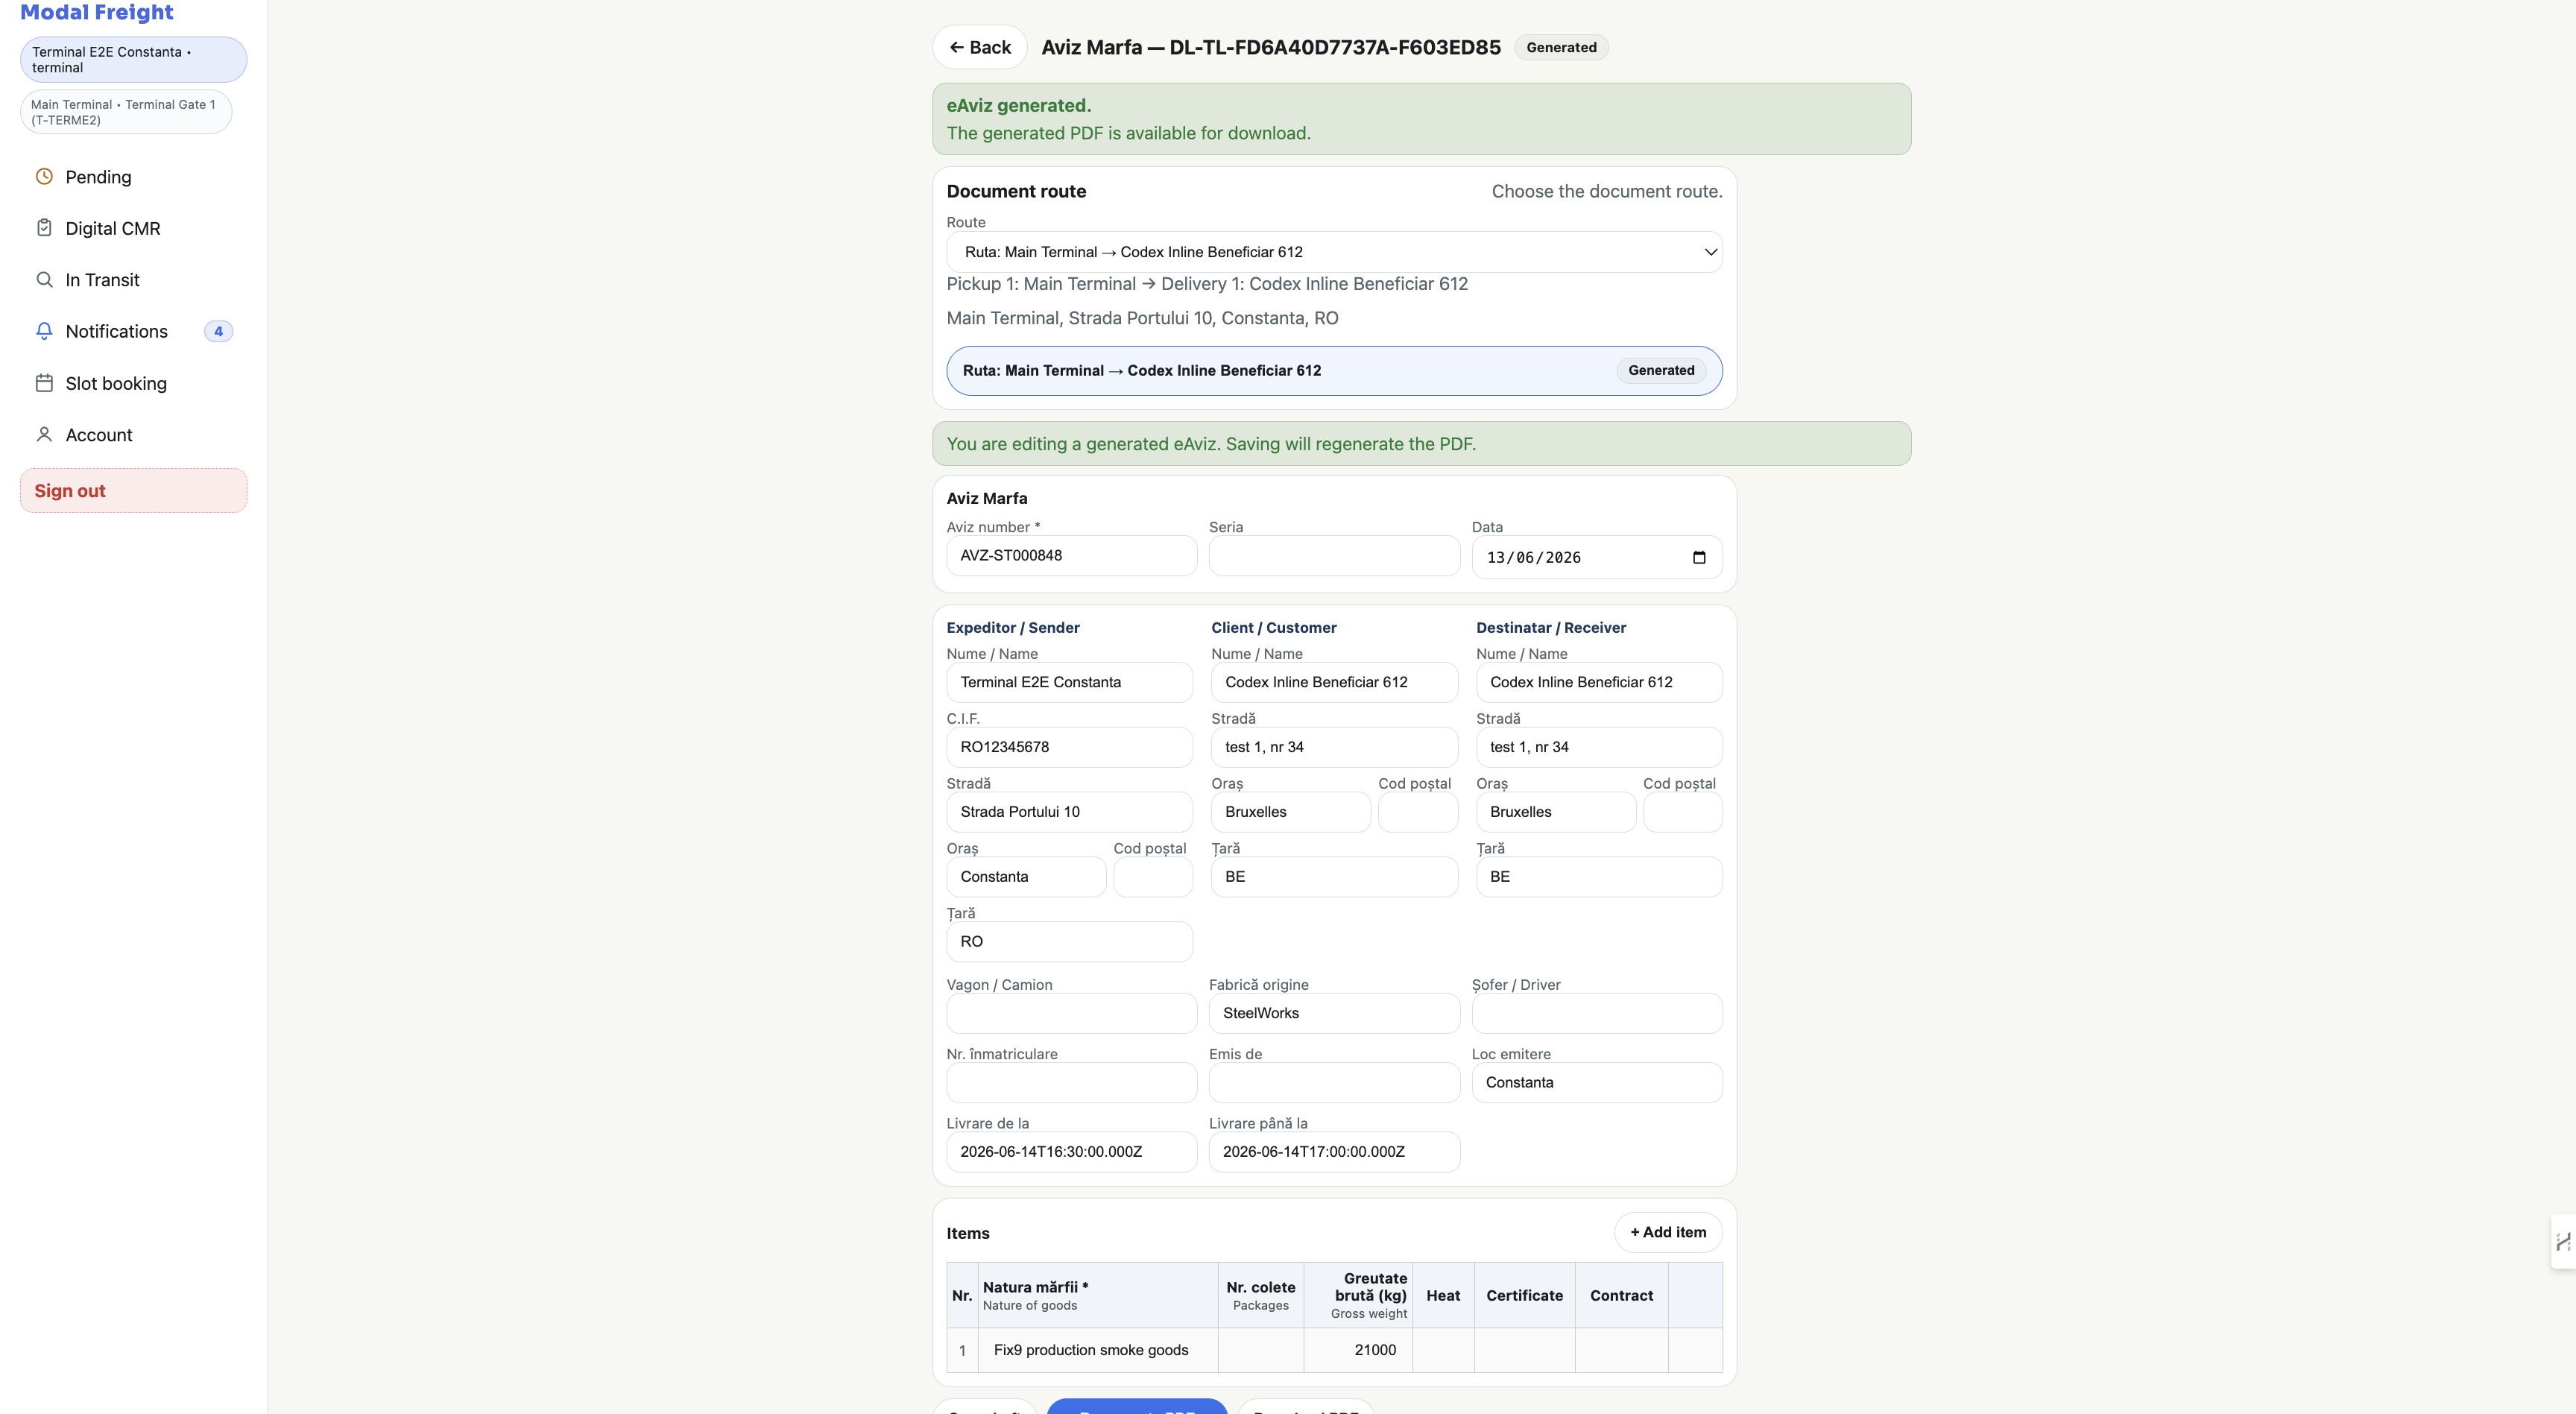Focus the Șofer / Driver field
The image size is (2576, 1414).
tap(1597, 1013)
